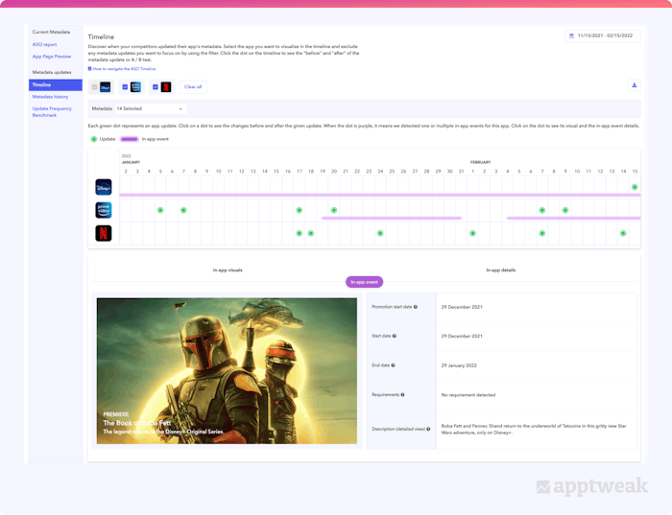Screen dimensions: 672x515
Task: Open the date range picker 11/15/2021 - 02/15/2022
Action: coord(603,35)
